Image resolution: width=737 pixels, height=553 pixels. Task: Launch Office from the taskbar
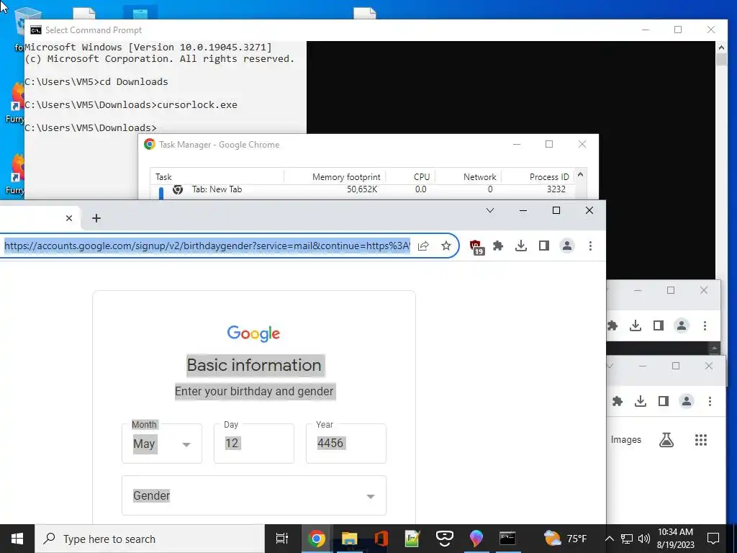[x=381, y=539]
